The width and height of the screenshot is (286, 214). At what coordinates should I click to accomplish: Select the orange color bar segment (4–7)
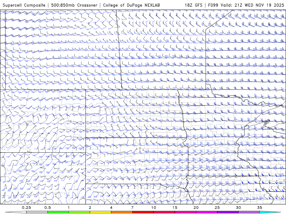point(122,212)
